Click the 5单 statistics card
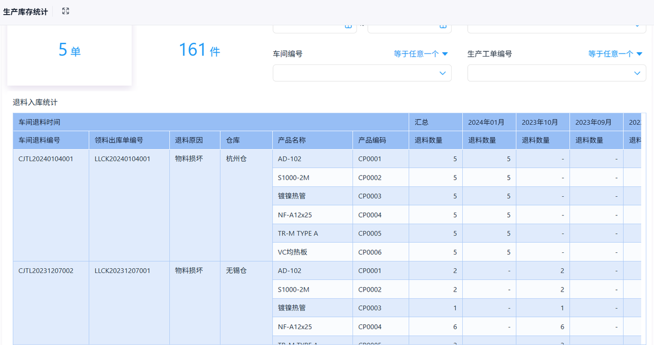The image size is (654, 345). coord(69,51)
